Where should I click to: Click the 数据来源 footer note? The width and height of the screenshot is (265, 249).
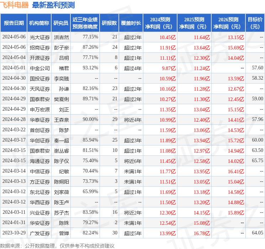[57, 246]
